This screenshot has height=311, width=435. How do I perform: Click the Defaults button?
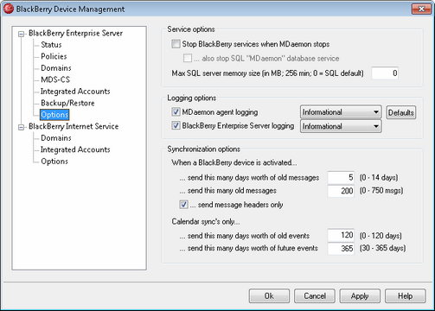(x=401, y=112)
